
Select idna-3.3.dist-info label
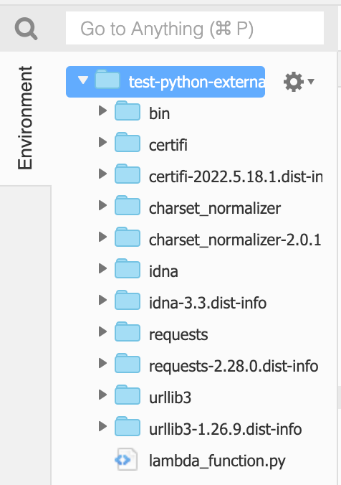click(208, 303)
